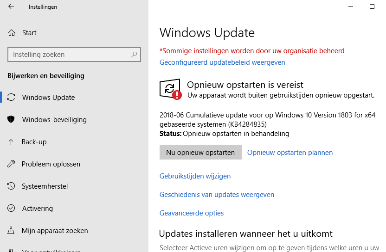Click the Systeemherstel history icon
The width and height of the screenshot is (386, 252).
click(12, 186)
